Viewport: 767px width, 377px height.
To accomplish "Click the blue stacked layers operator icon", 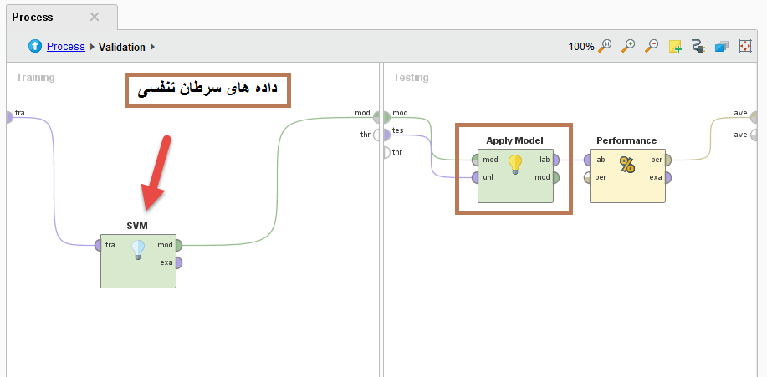I will coord(721,47).
